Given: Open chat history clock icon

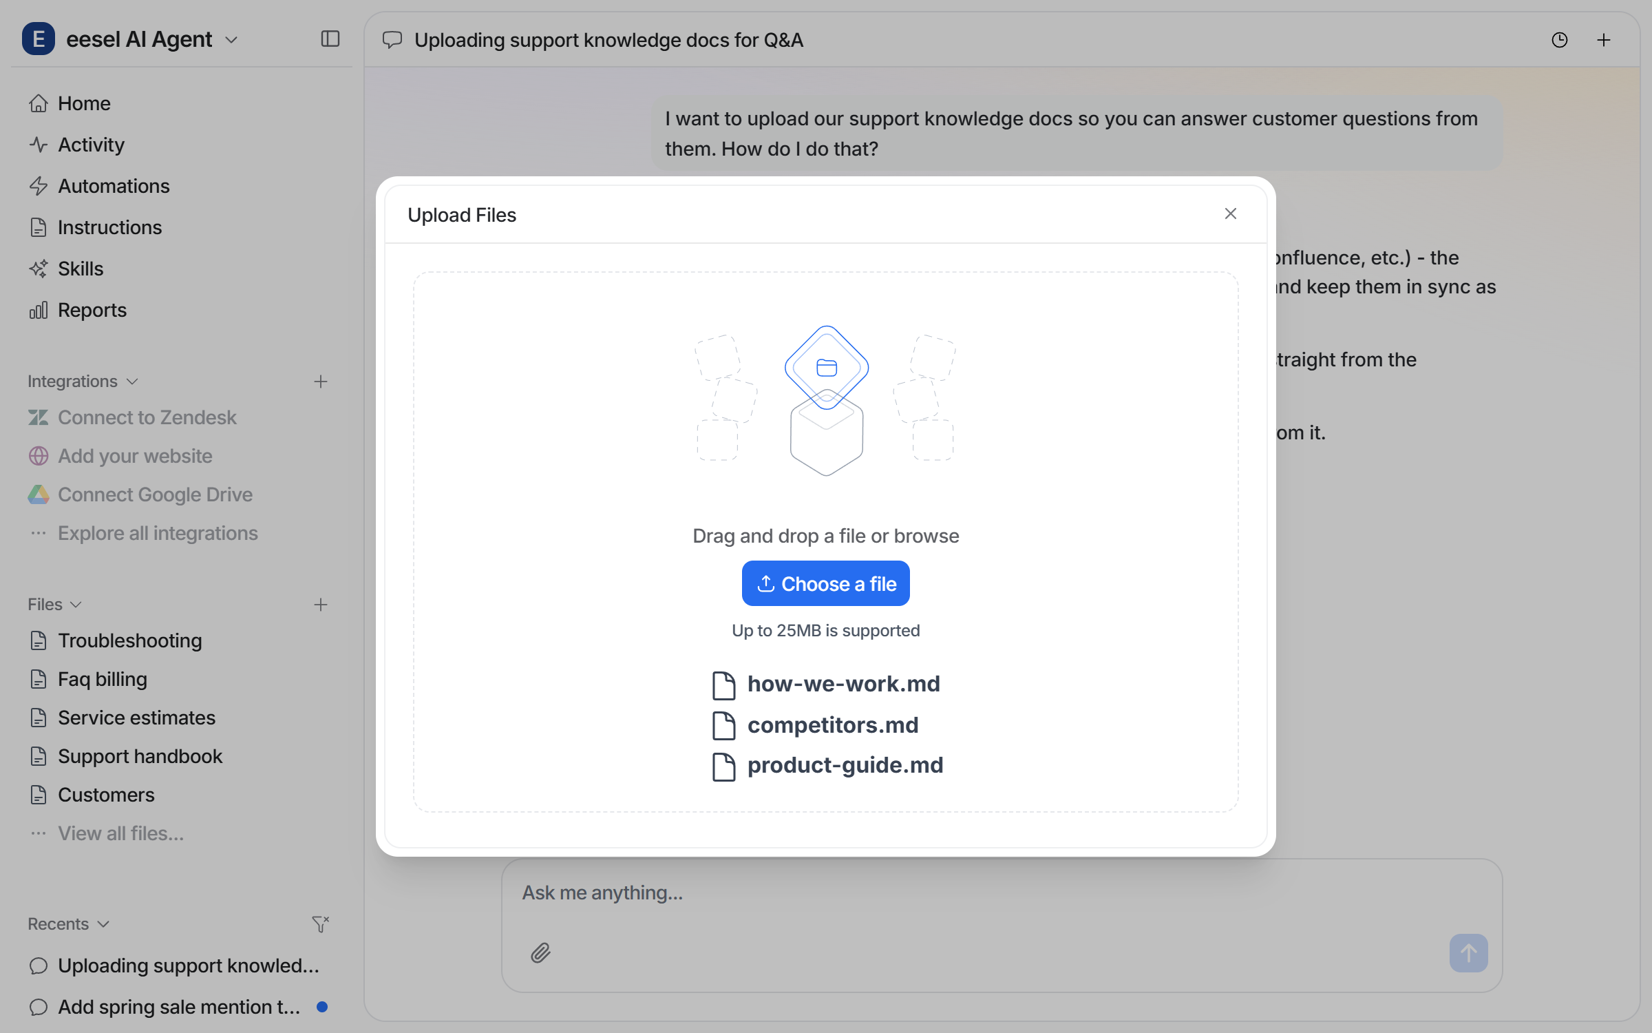Looking at the screenshot, I should (1560, 40).
